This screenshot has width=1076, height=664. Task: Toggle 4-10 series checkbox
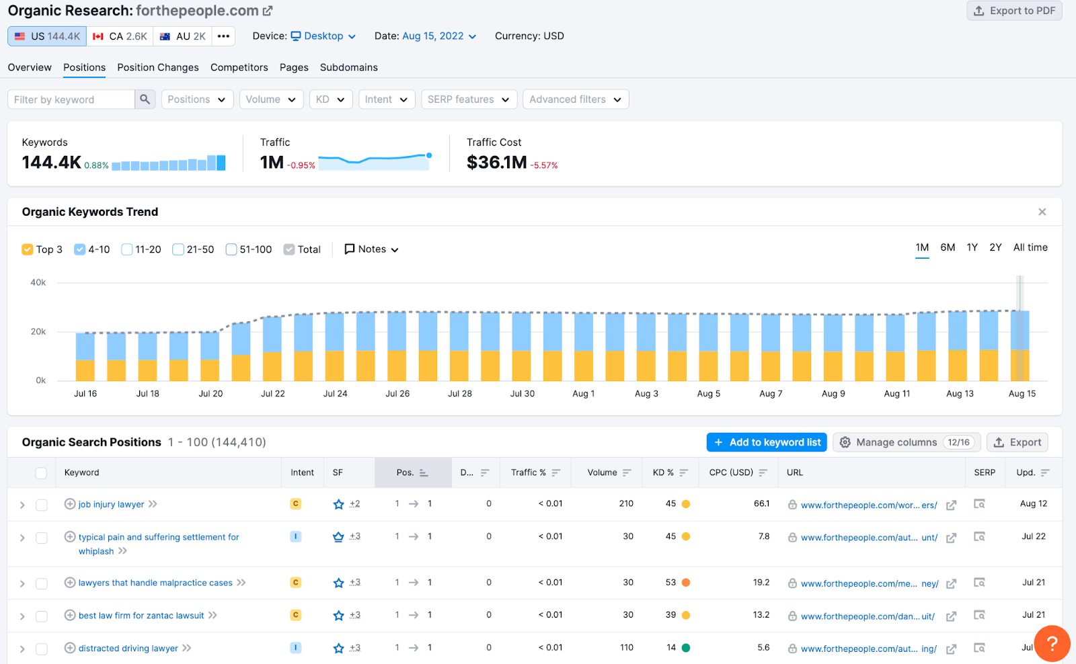click(x=79, y=249)
